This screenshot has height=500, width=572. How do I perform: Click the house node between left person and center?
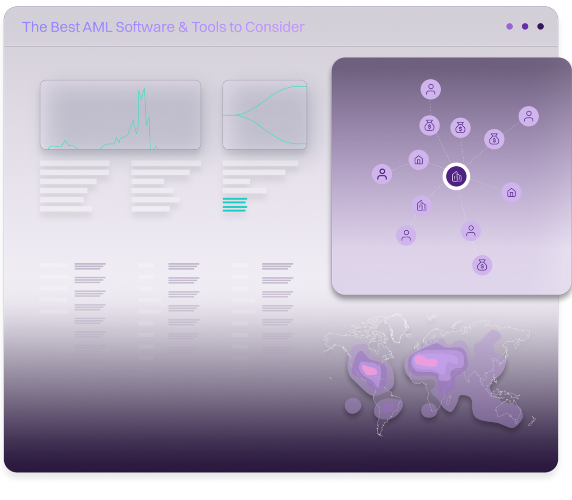tap(419, 160)
